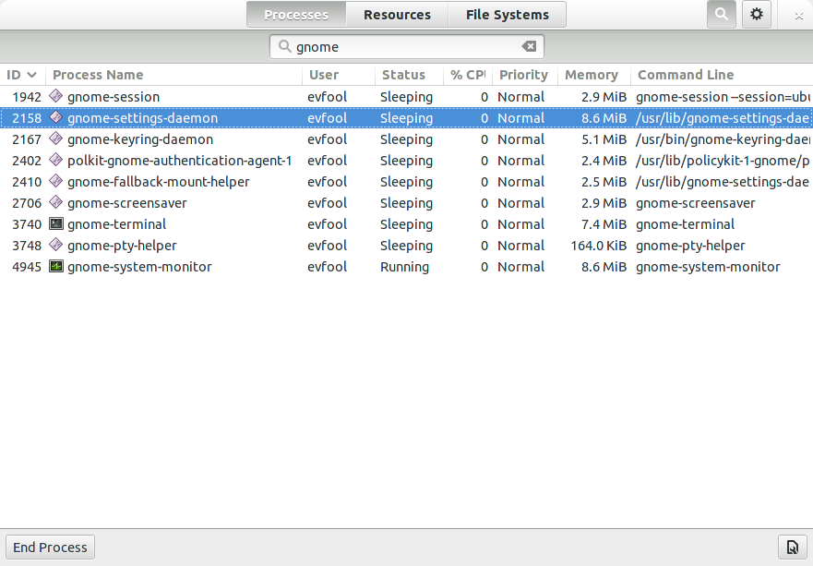Click the gnome-session process icon
This screenshot has height=566, width=813.
(x=56, y=96)
